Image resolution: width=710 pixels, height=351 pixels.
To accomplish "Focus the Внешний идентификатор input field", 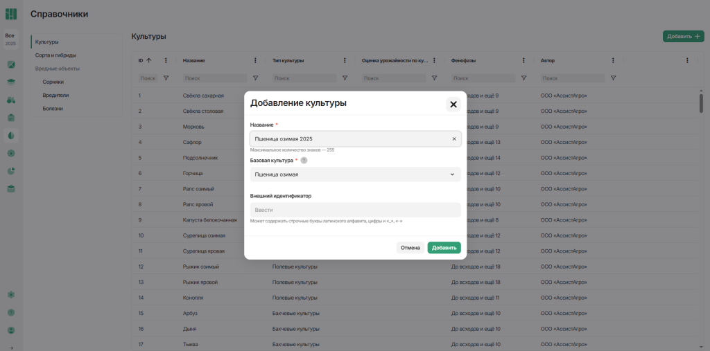I will (x=355, y=210).
